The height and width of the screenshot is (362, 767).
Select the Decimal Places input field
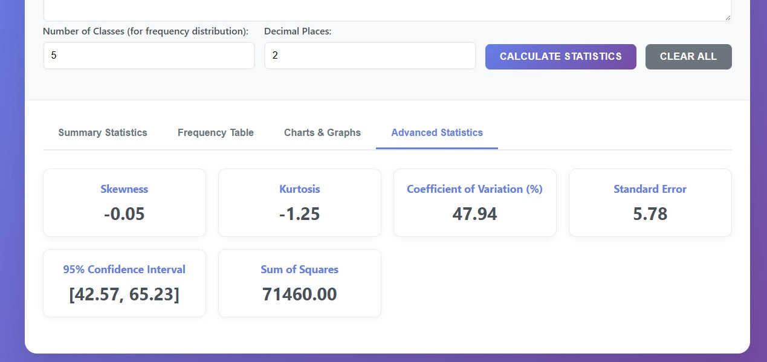coord(370,55)
